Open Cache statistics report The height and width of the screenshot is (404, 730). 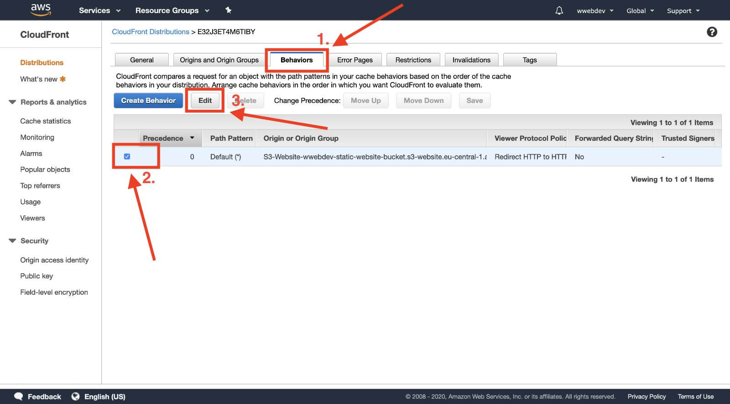coord(46,121)
